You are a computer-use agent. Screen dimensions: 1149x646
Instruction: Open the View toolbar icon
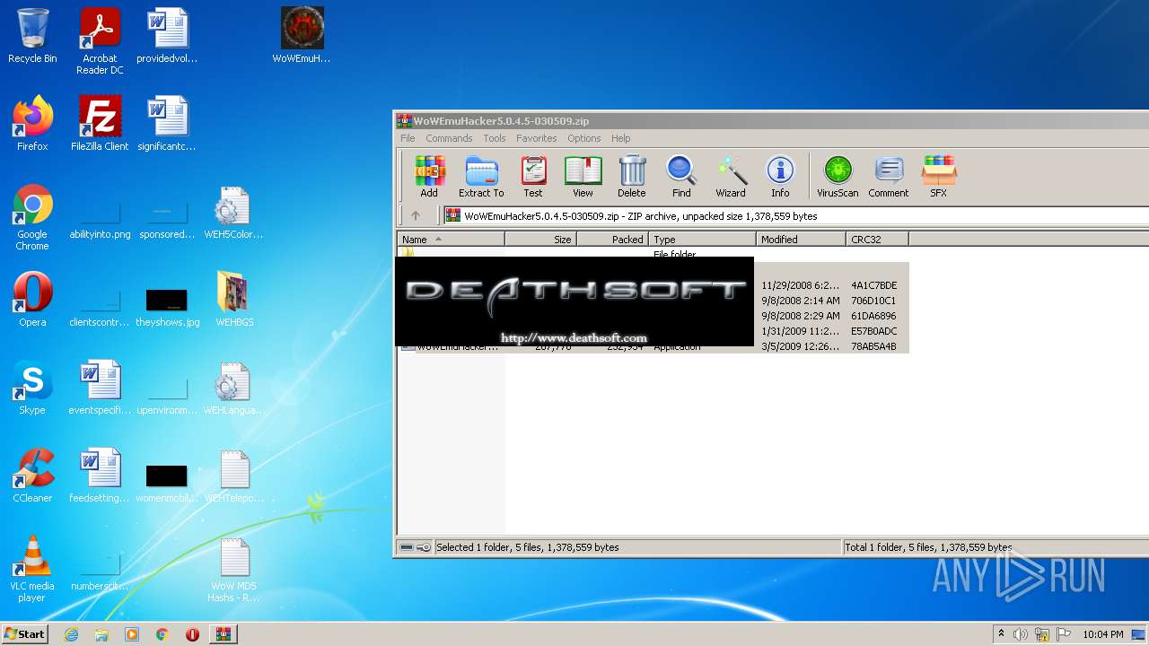(583, 176)
